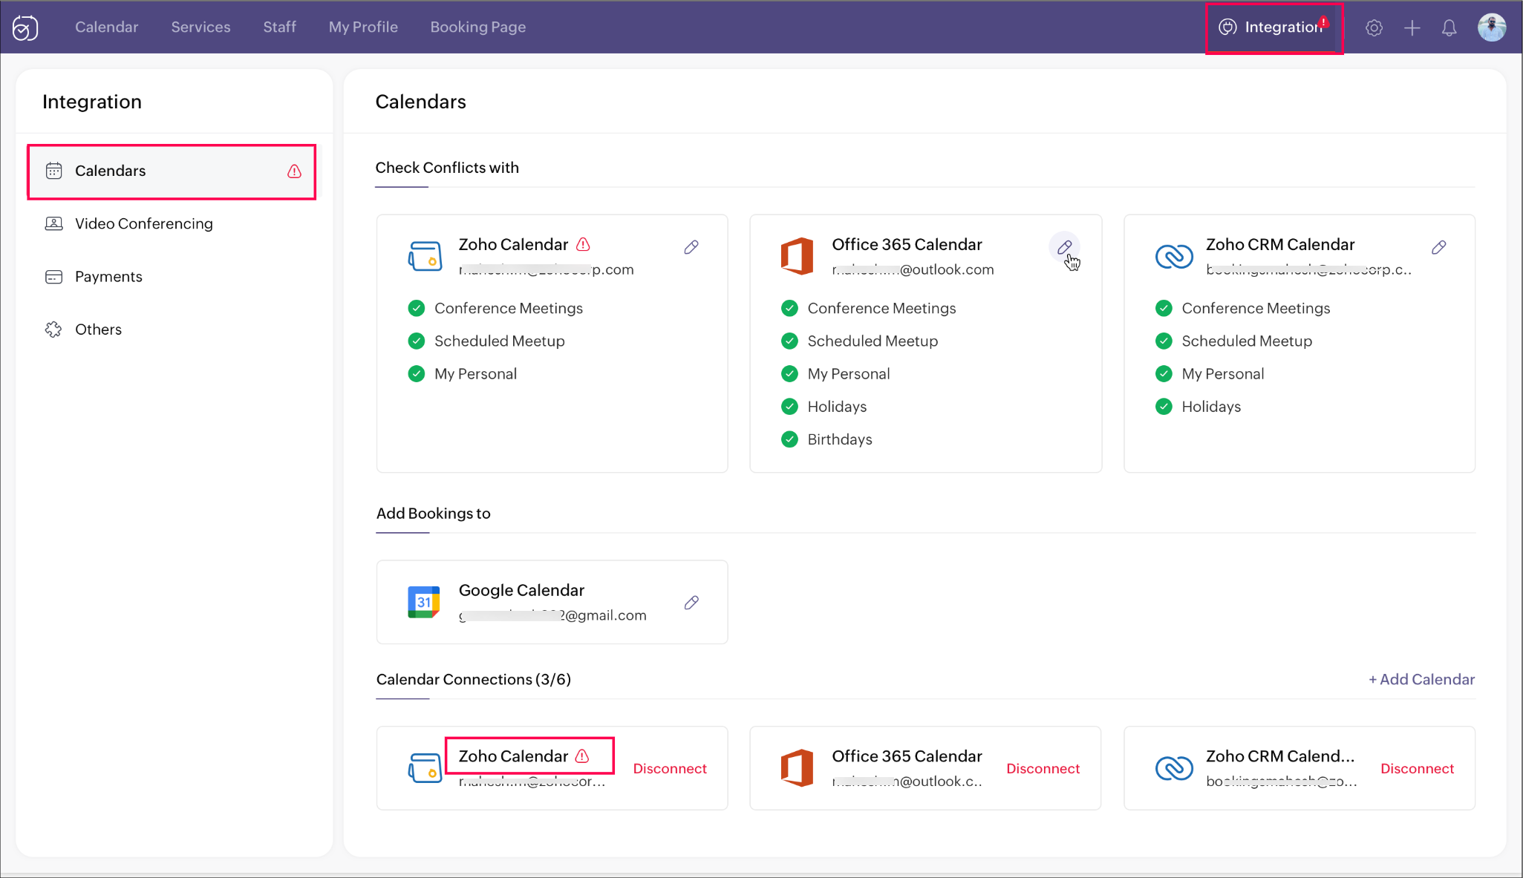Go to Booking Page tab

click(x=477, y=27)
